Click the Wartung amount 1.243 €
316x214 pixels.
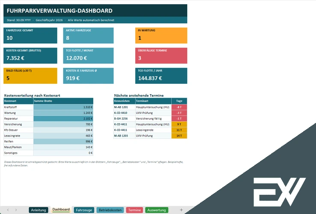[88, 113]
